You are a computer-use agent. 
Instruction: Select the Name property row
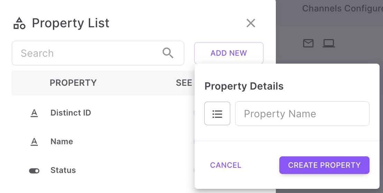[62, 141]
